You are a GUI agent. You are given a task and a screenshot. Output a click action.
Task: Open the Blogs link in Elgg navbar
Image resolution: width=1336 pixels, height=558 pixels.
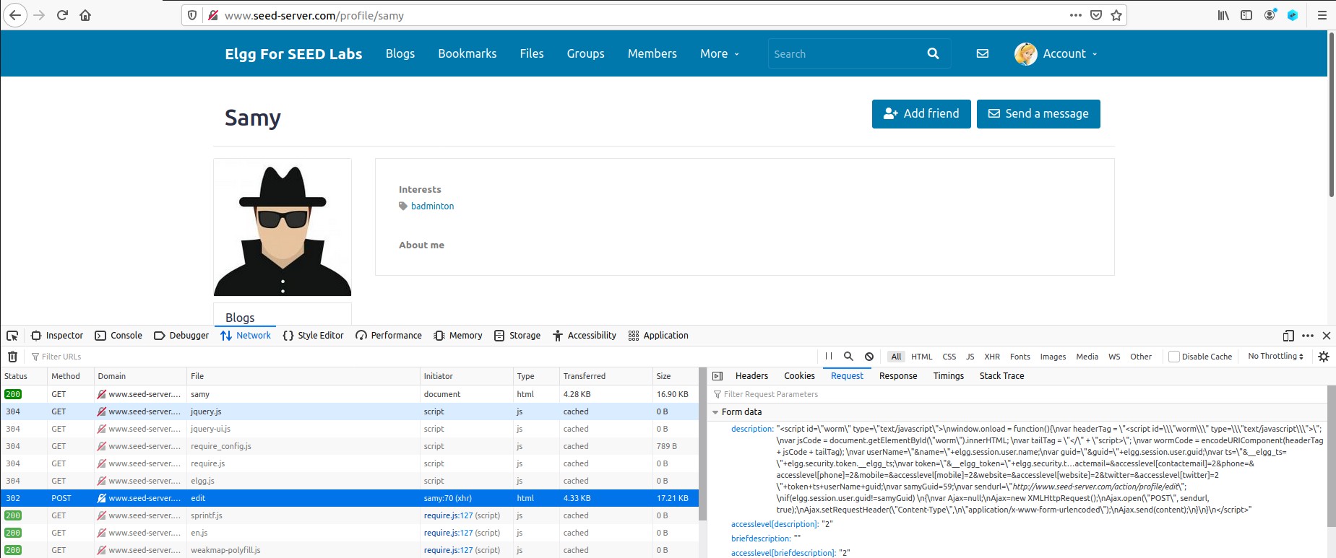click(x=400, y=53)
